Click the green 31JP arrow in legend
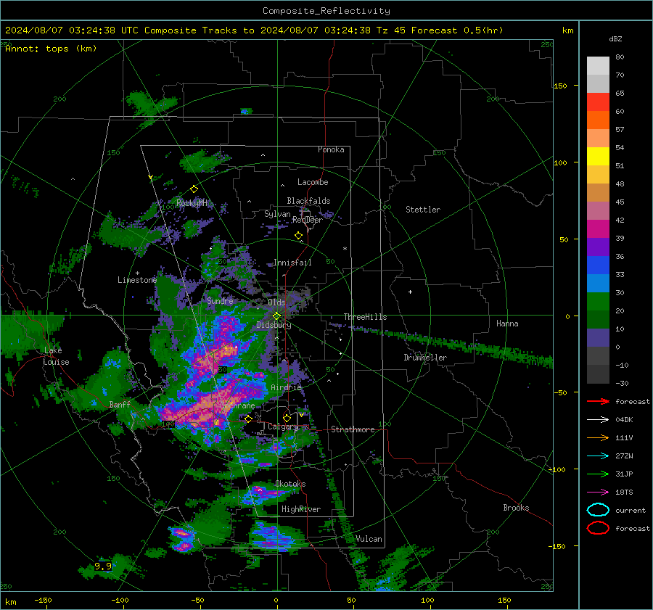 point(598,474)
